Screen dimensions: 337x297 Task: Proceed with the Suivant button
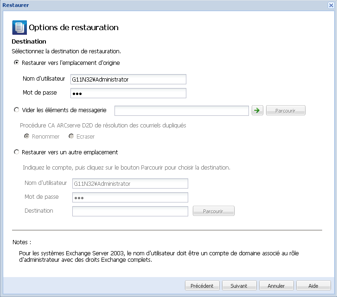tap(239, 285)
